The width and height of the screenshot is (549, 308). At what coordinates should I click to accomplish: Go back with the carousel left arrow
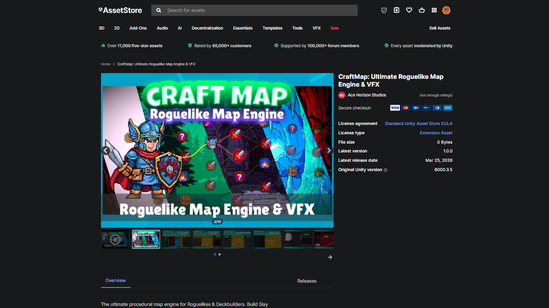[x=106, y=150]
